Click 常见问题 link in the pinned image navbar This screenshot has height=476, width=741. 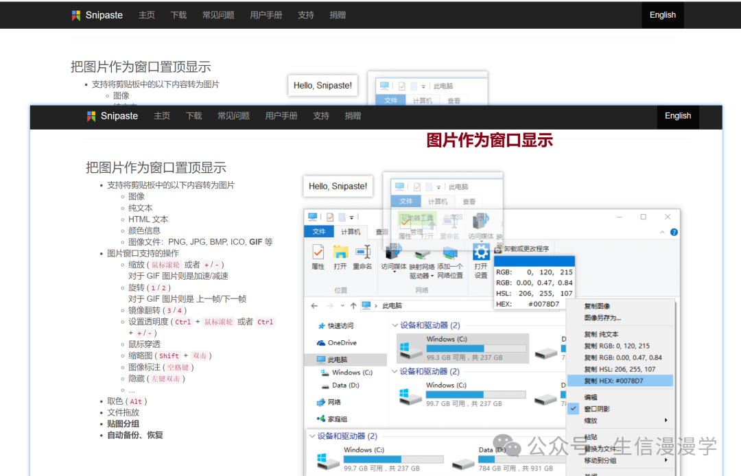233,116
